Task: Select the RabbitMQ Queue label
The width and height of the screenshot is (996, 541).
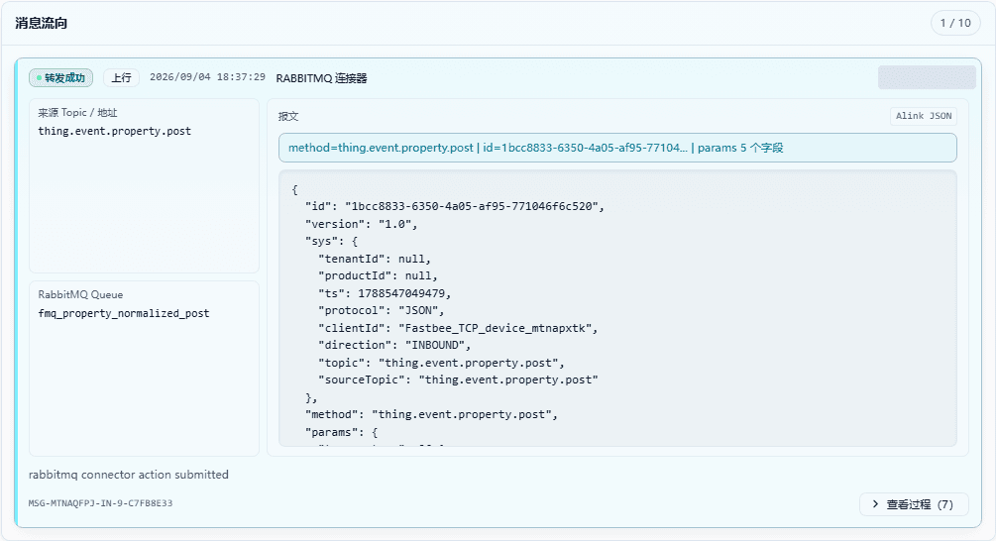Action: [80, 294]
